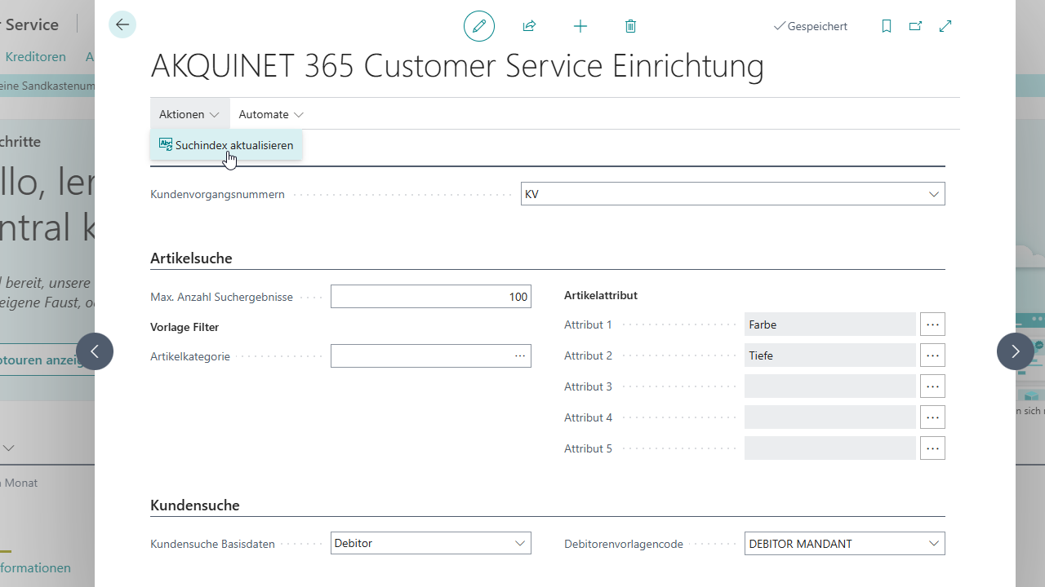Screen dimensions: 1045x587
Task: Open lookup for Attribut 2
Action: click(932, 355)
